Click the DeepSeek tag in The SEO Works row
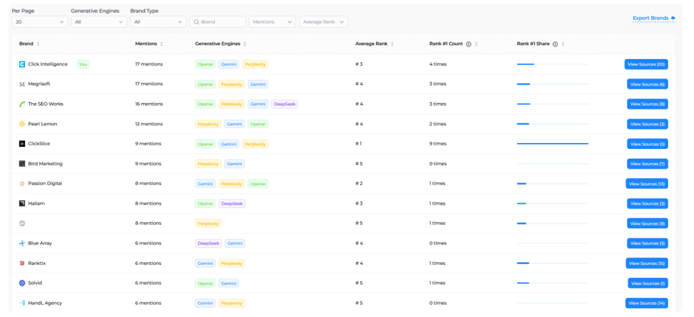This screenshot has height=317, width=694. point(285,104)
